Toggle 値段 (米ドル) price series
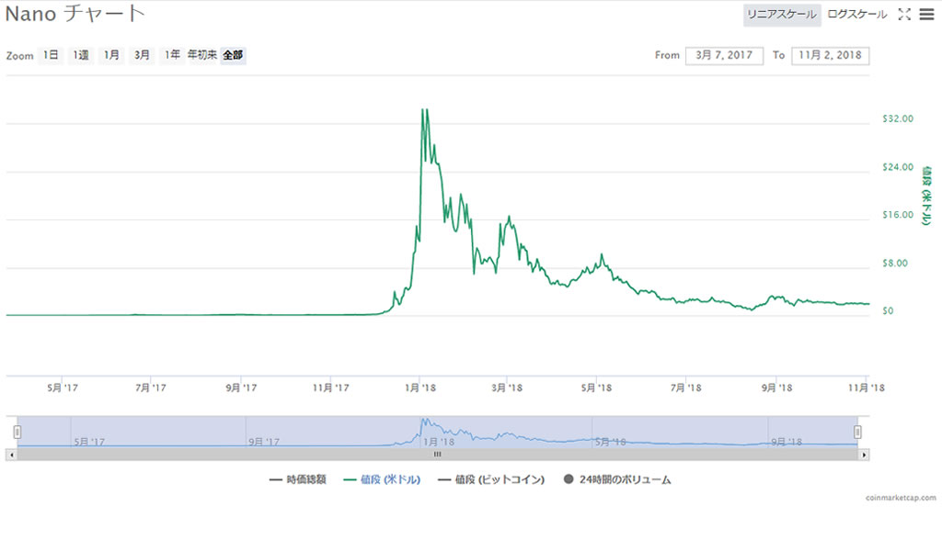Viewport: 942px width, 551px height. [381, 479]
